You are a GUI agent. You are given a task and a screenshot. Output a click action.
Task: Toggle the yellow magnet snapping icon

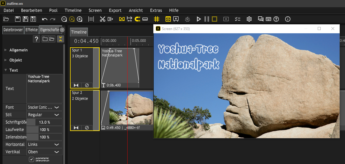pos(137,19)
